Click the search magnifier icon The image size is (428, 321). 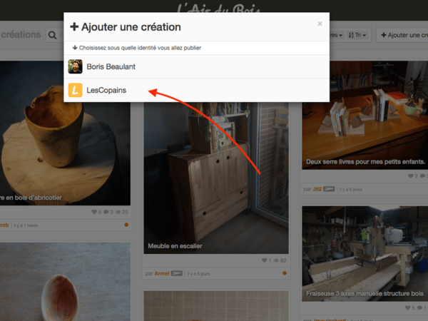(53, 34)
